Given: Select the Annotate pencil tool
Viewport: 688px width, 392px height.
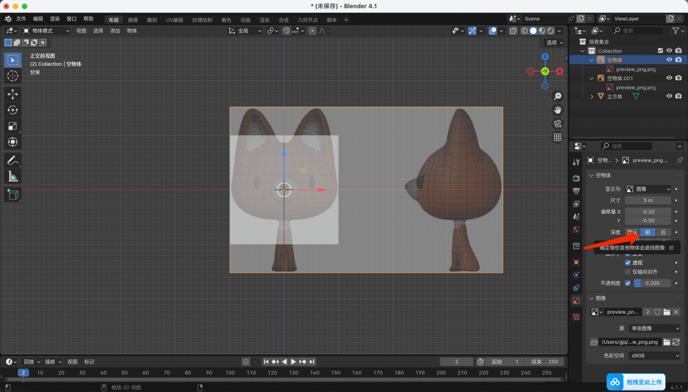Looking at the screenshot, I should tap(13, 160).
